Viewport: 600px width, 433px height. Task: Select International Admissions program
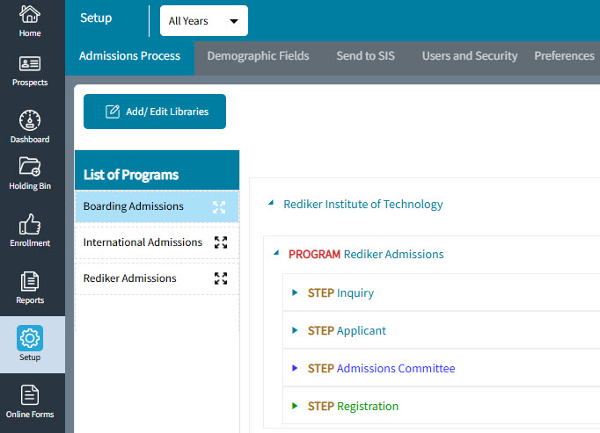point(157,242)
